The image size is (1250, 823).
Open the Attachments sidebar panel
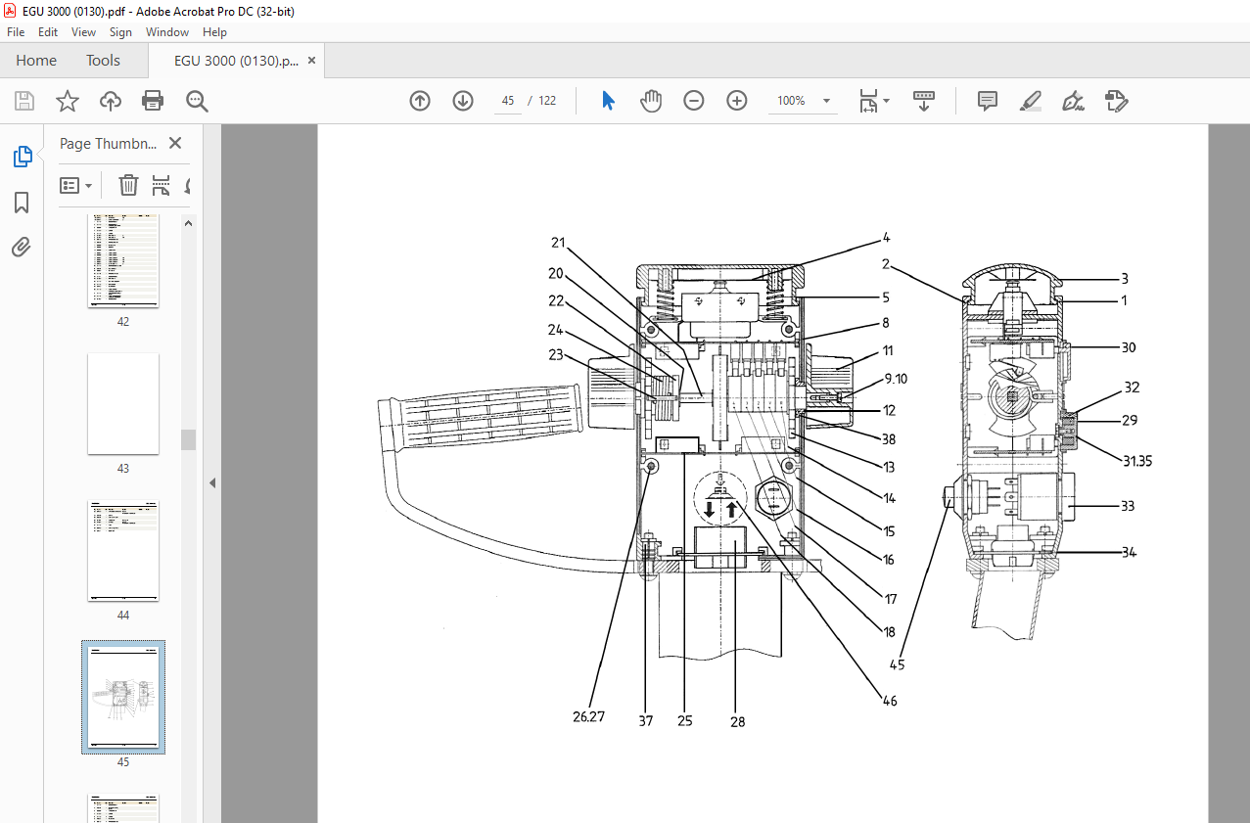(22, 247)
